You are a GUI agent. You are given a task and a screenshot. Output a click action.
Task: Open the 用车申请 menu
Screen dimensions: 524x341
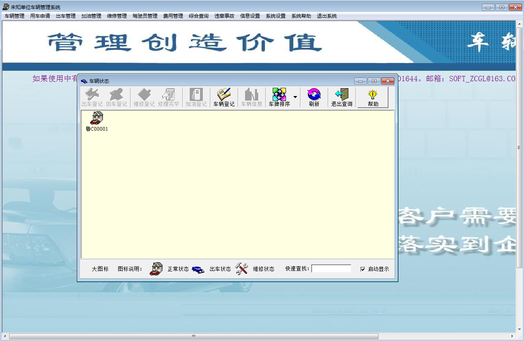point(40,16)
